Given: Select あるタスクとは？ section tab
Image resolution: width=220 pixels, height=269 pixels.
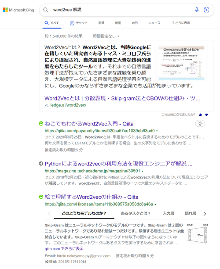Looking at the screenshot, I should [136, 213].
